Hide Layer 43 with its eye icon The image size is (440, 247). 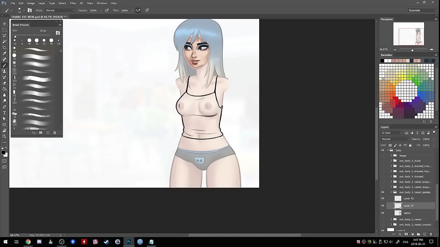[383, 198]
